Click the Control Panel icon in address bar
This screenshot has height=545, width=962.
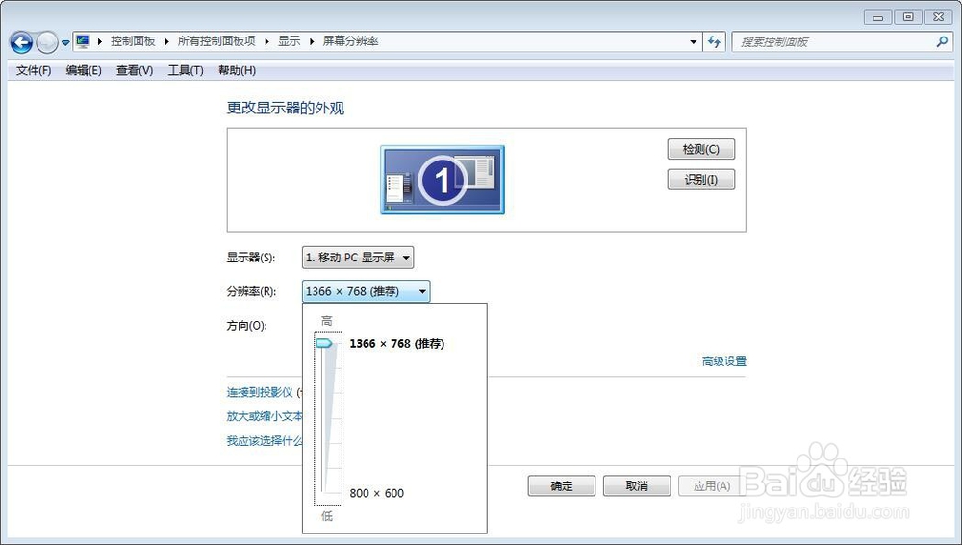(x=83, y=41)
